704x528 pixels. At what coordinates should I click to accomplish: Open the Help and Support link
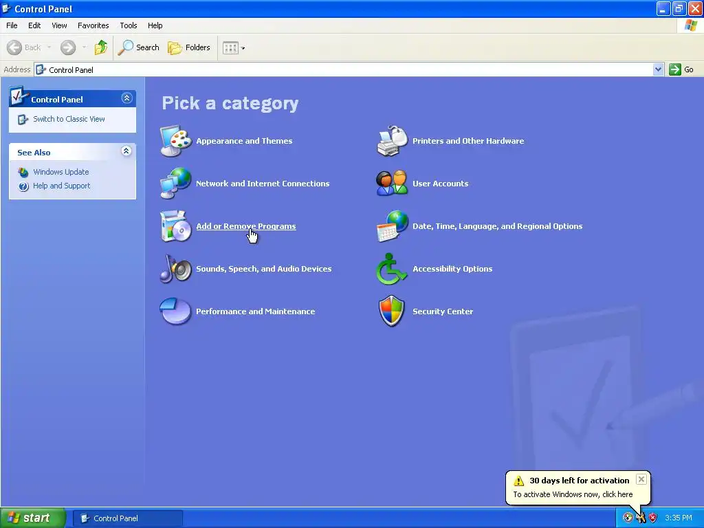[x=61, y=186]
